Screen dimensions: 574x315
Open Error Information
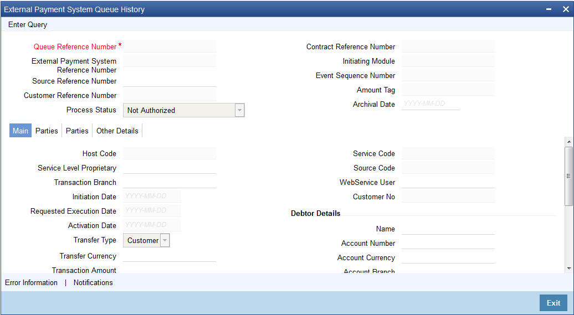click(x=31, y=282)
